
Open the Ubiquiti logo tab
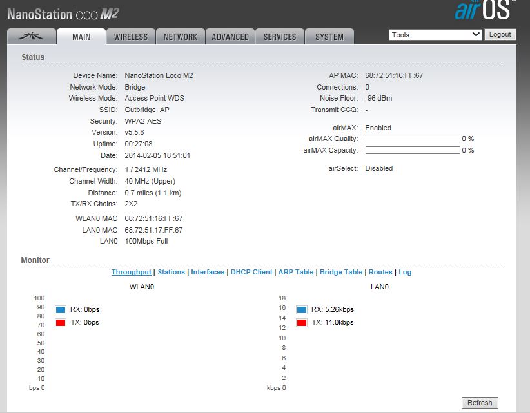point(32,37)
